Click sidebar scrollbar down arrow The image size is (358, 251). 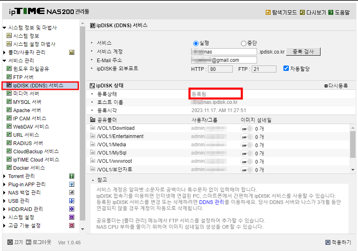point(82,229)
